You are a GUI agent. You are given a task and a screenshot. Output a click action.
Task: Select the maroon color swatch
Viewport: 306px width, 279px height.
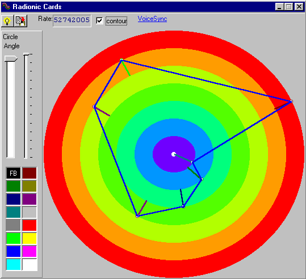coord(30,173)
